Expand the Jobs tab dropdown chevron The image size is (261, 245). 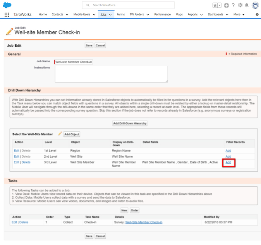pos(110,15)
